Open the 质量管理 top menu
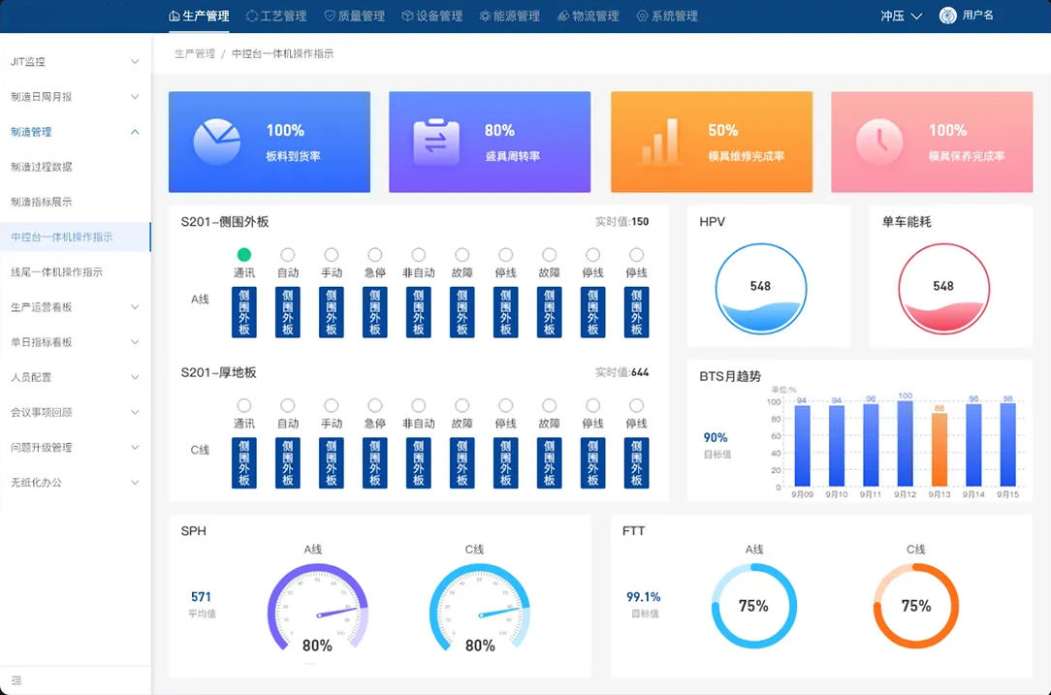This screenshot has width=1051, height=695. [354, 16]
